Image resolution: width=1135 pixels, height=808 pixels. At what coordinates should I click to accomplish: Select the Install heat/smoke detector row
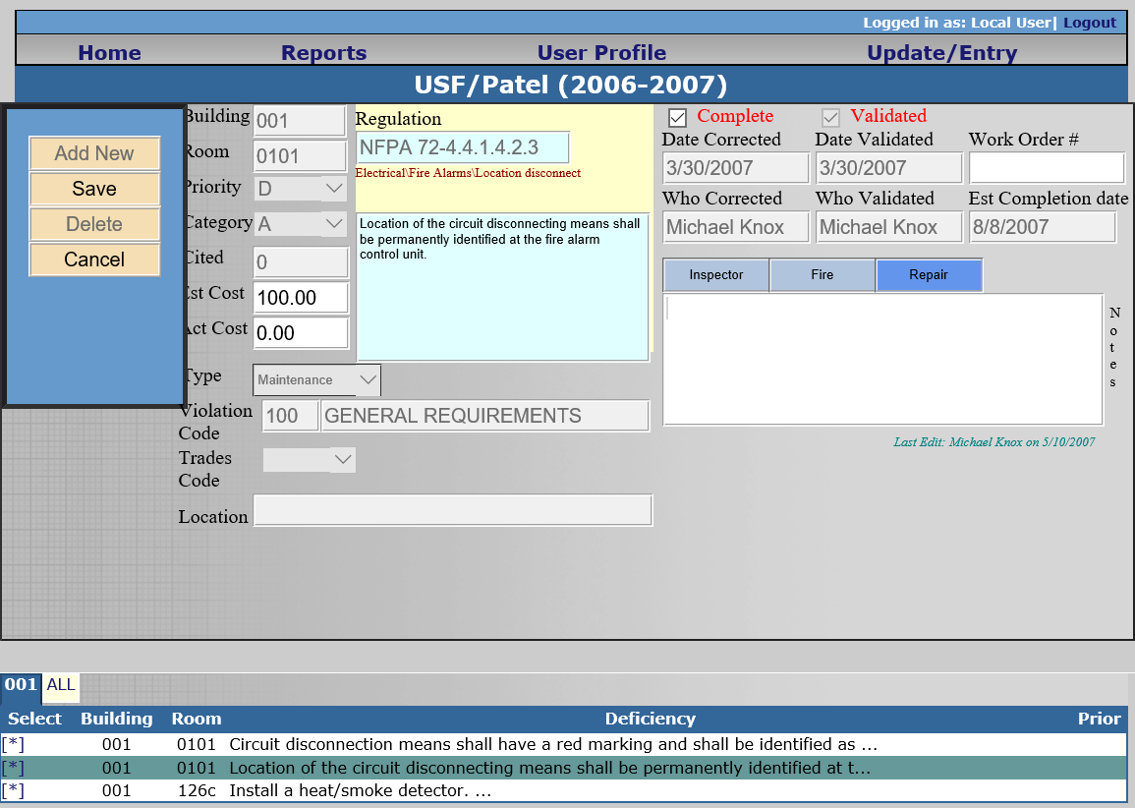(564, 790)
